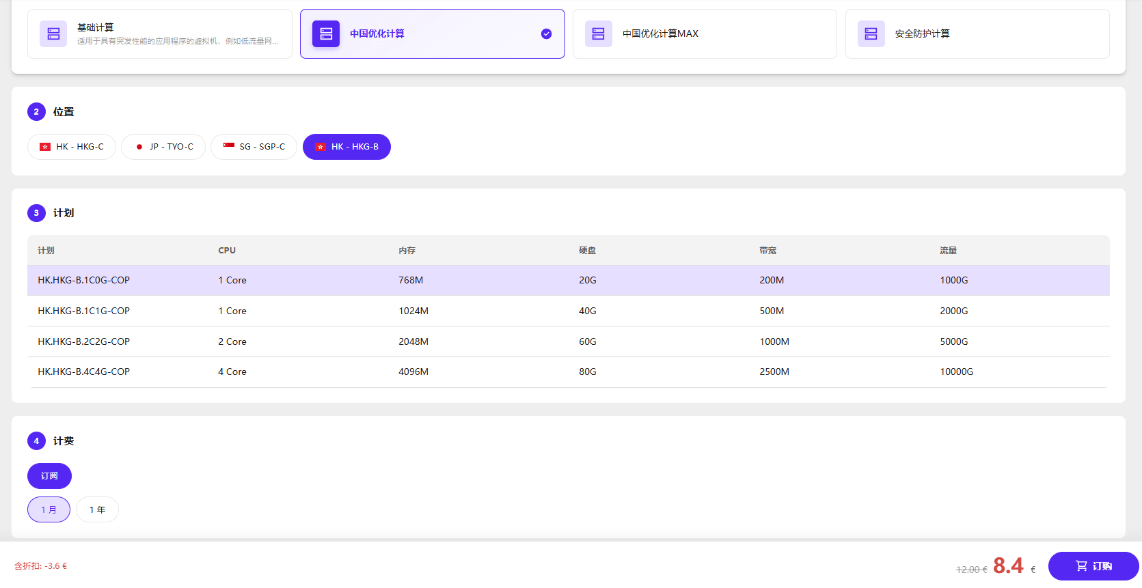Click the Japan flag on JP - TYO-C
The width and height of the screenshot is (1142, 588).
139,147
